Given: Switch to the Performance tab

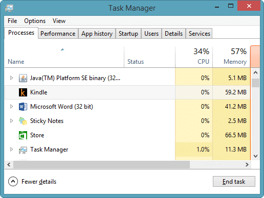Looking at the screenshot, I should point(58,34).
